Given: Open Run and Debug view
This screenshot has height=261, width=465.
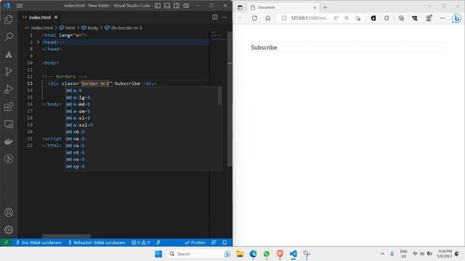Looking at the screenshot, I should coord(9,89).
